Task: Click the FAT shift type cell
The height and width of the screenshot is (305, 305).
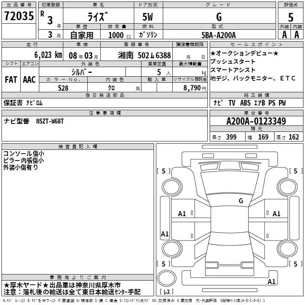Action: 11,80
